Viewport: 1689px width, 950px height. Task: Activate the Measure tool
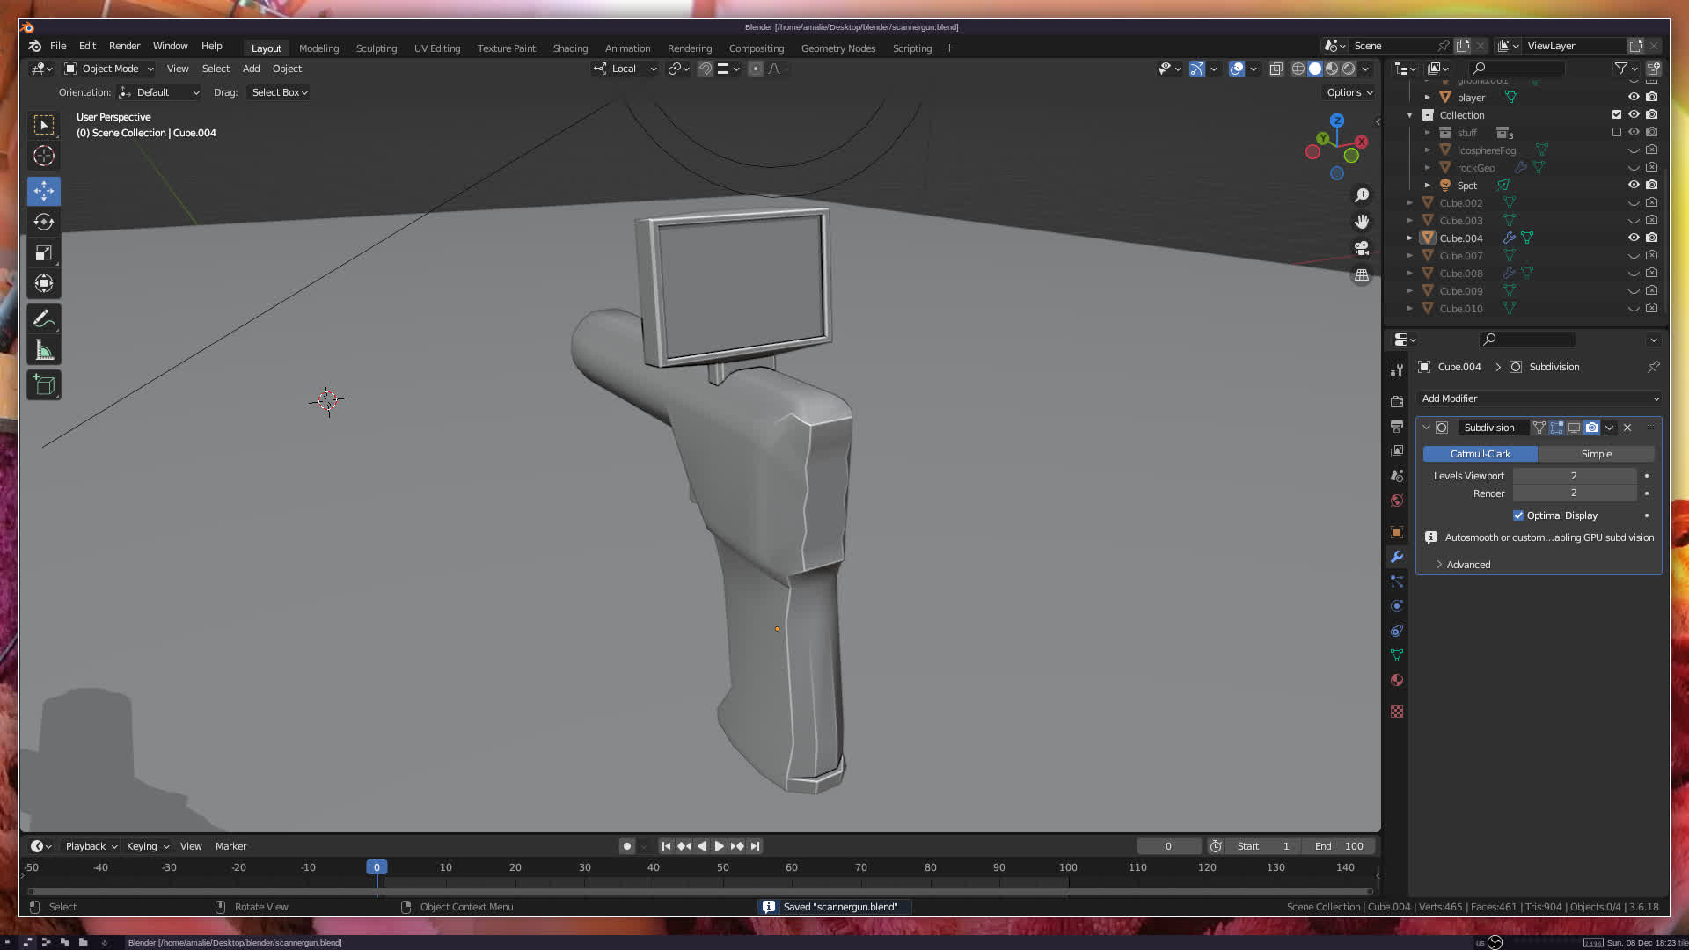point(44,351)
